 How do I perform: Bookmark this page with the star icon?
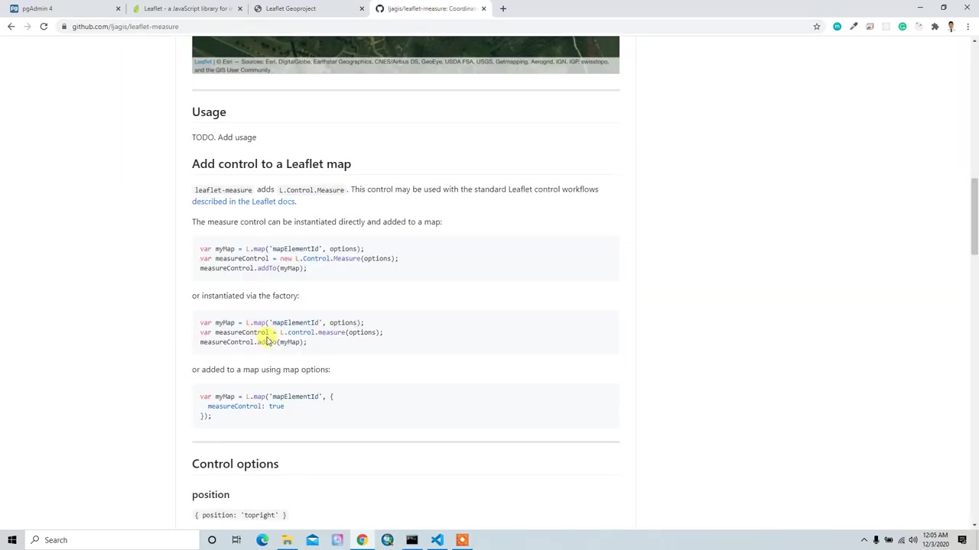pyautogui.click(x=817, y=27)
